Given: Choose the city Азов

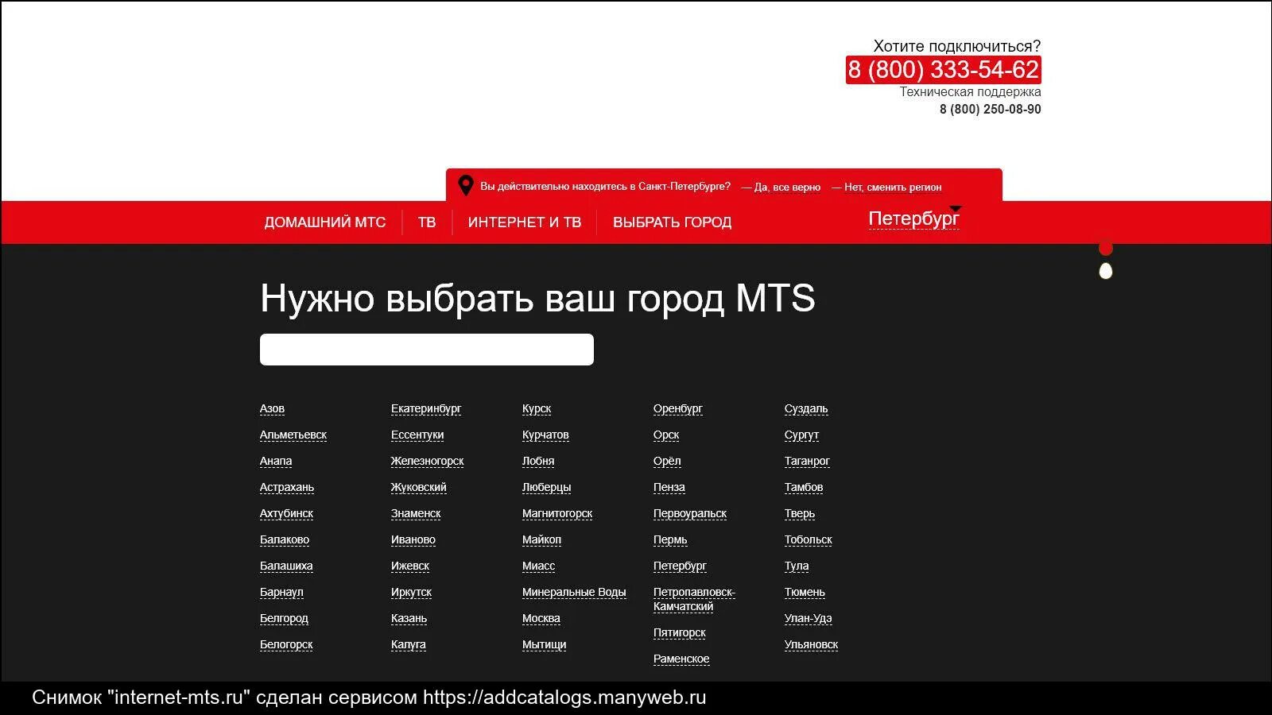Looking at the screenshot, I should (272, 408).
